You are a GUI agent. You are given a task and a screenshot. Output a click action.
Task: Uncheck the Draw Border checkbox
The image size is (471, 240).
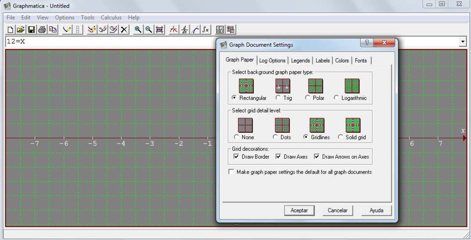(x=236, y=156)
